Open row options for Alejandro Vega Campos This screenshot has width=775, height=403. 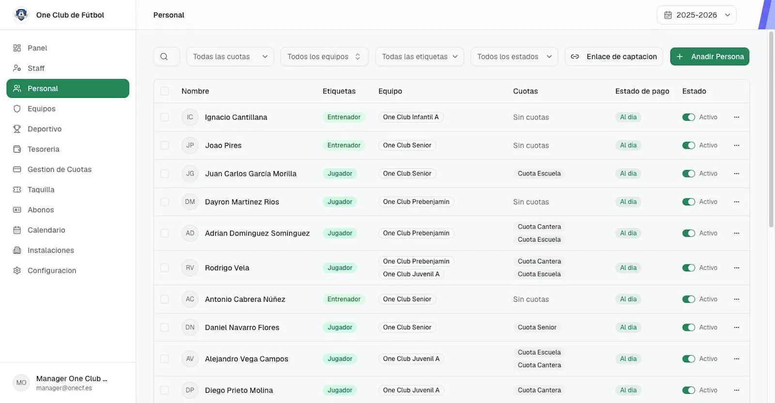(736, 359)
